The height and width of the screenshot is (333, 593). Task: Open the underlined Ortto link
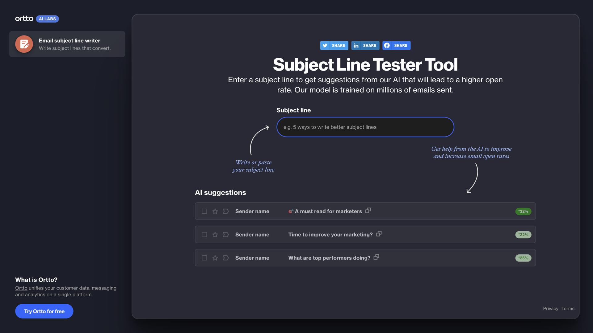point(21,288)
